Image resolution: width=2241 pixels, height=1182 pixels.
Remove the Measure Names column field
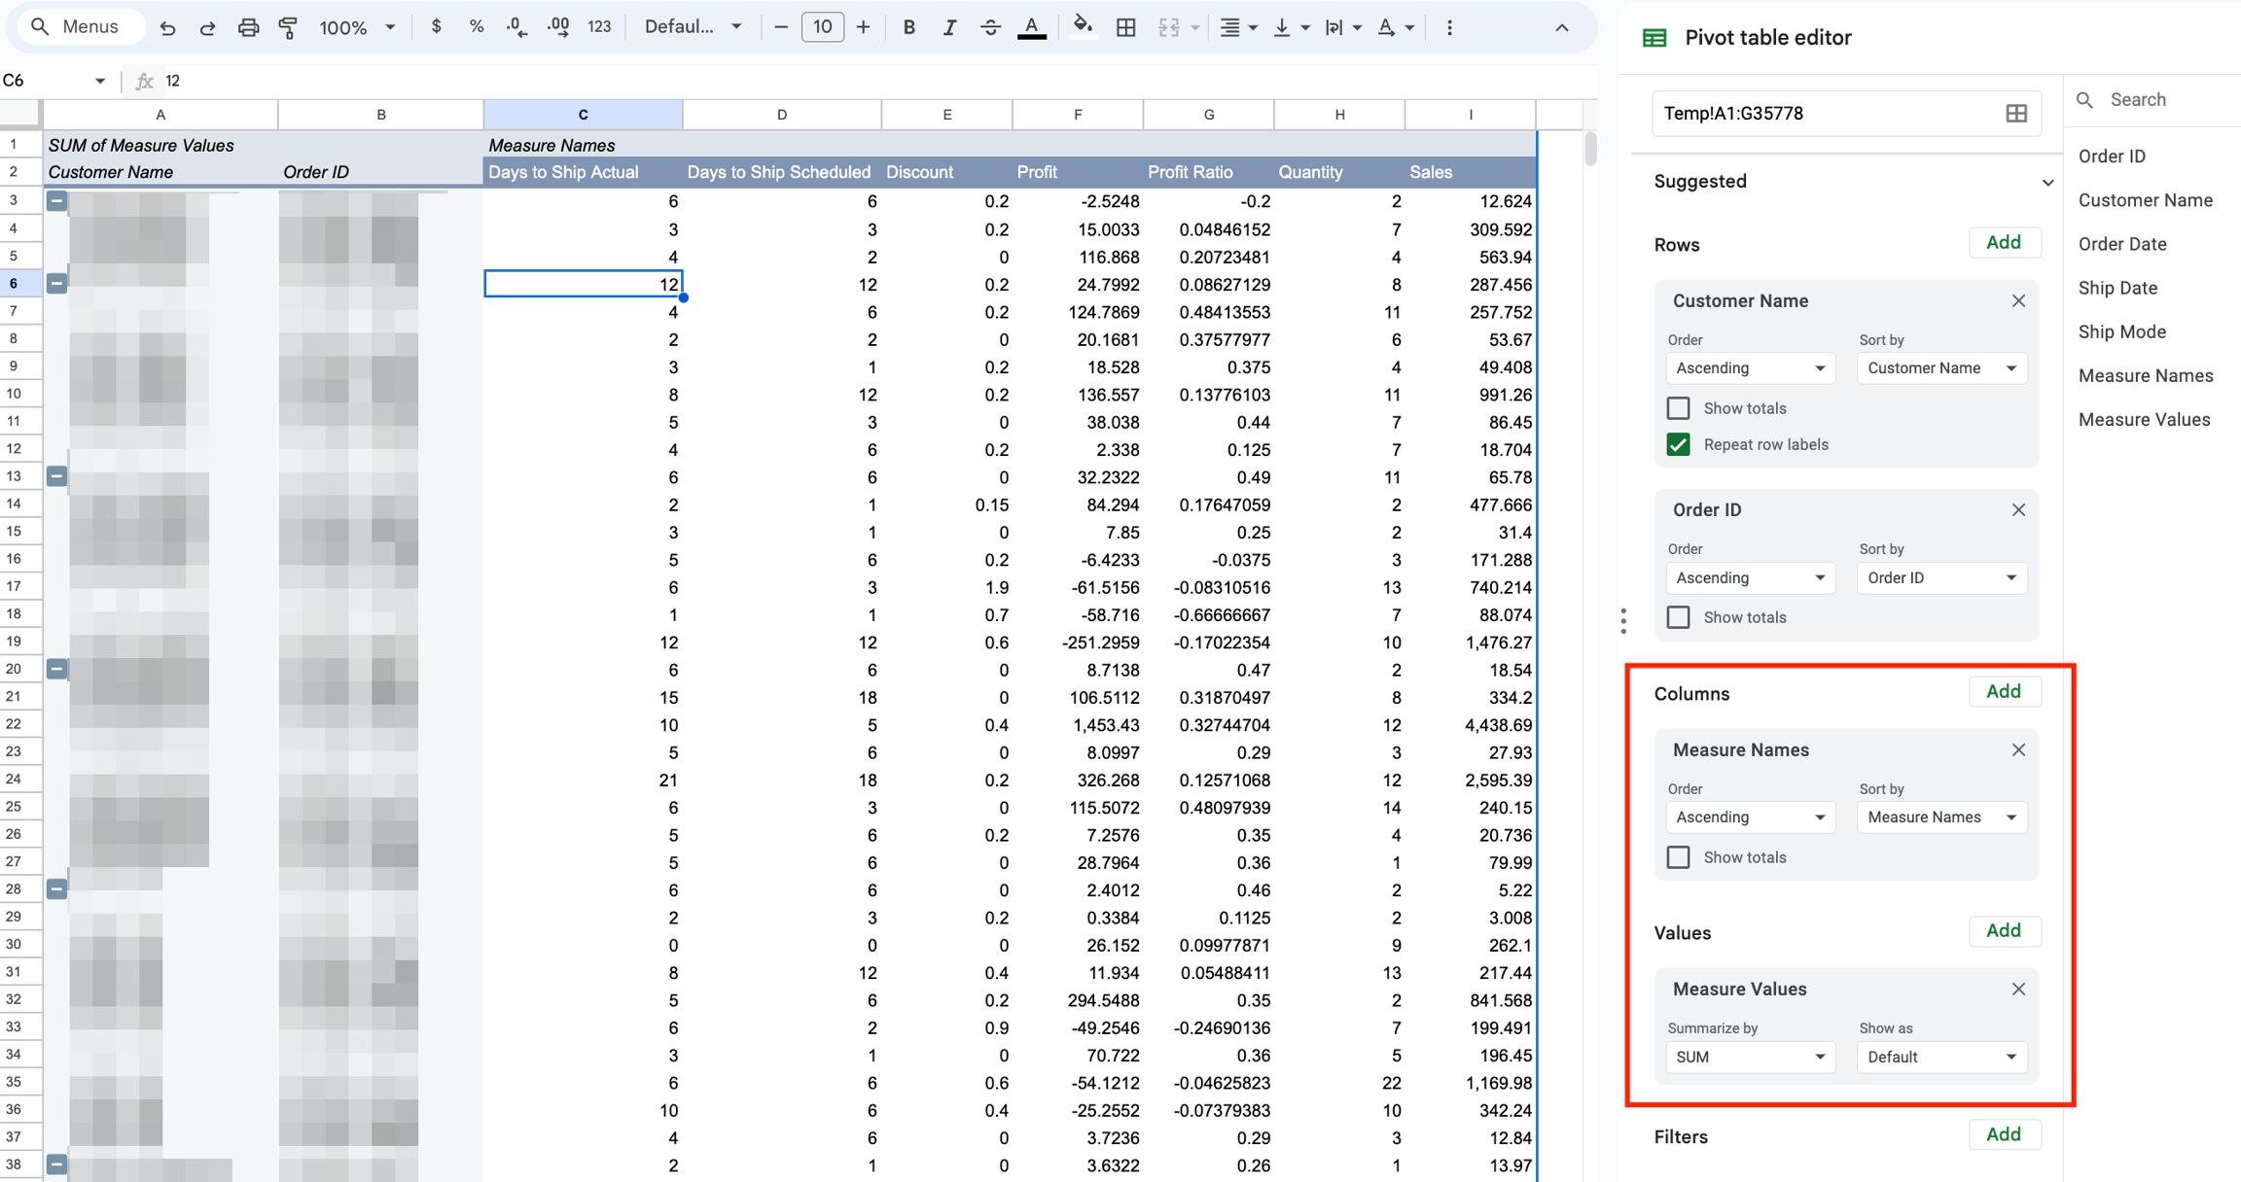(x=2018, y=749)
